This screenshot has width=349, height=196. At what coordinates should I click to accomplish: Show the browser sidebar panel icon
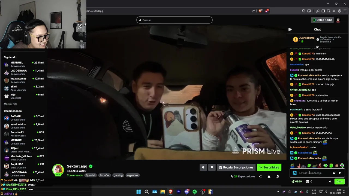point(323,11)
